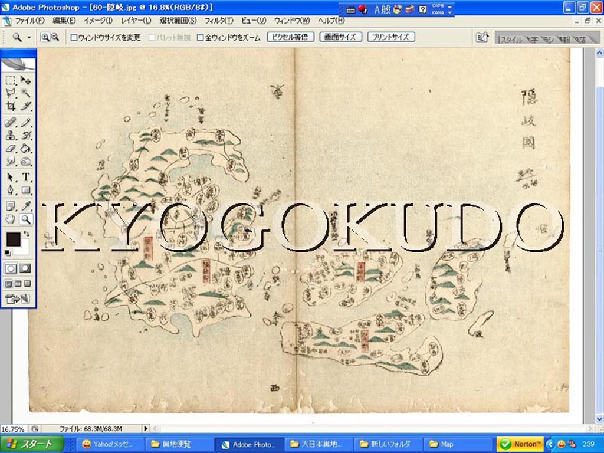Click Jump to ImageReady button
This screenshot has height=453, width=604.
[18, 298]
